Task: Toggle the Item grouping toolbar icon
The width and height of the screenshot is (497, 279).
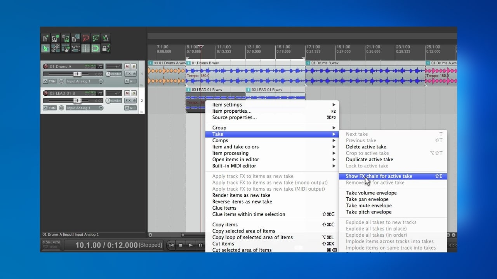Action: point(56,48)
